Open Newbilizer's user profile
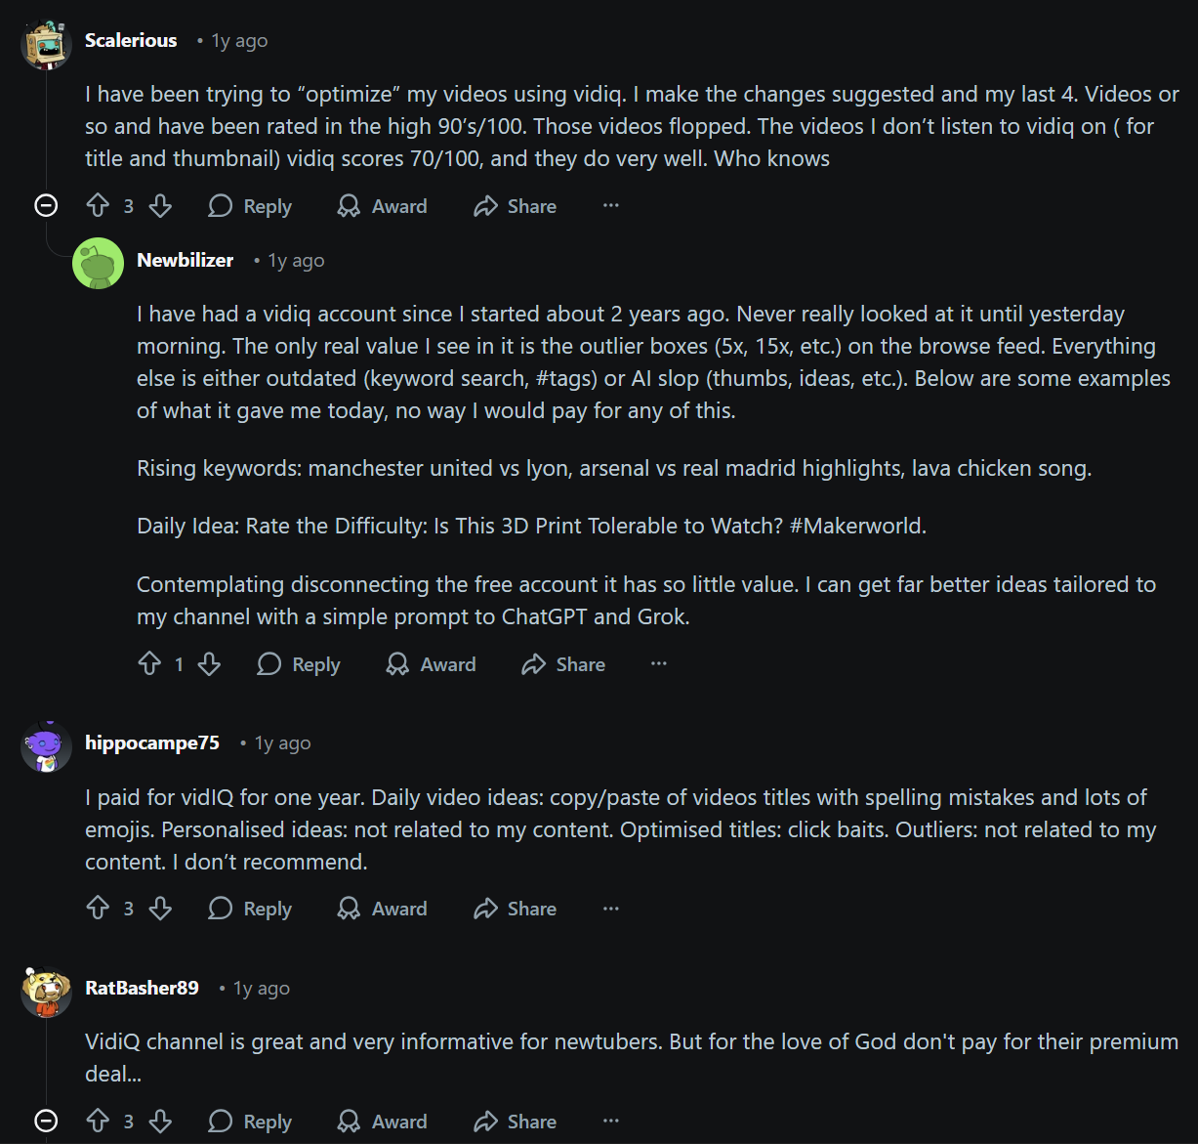 [x=185, y=260]
